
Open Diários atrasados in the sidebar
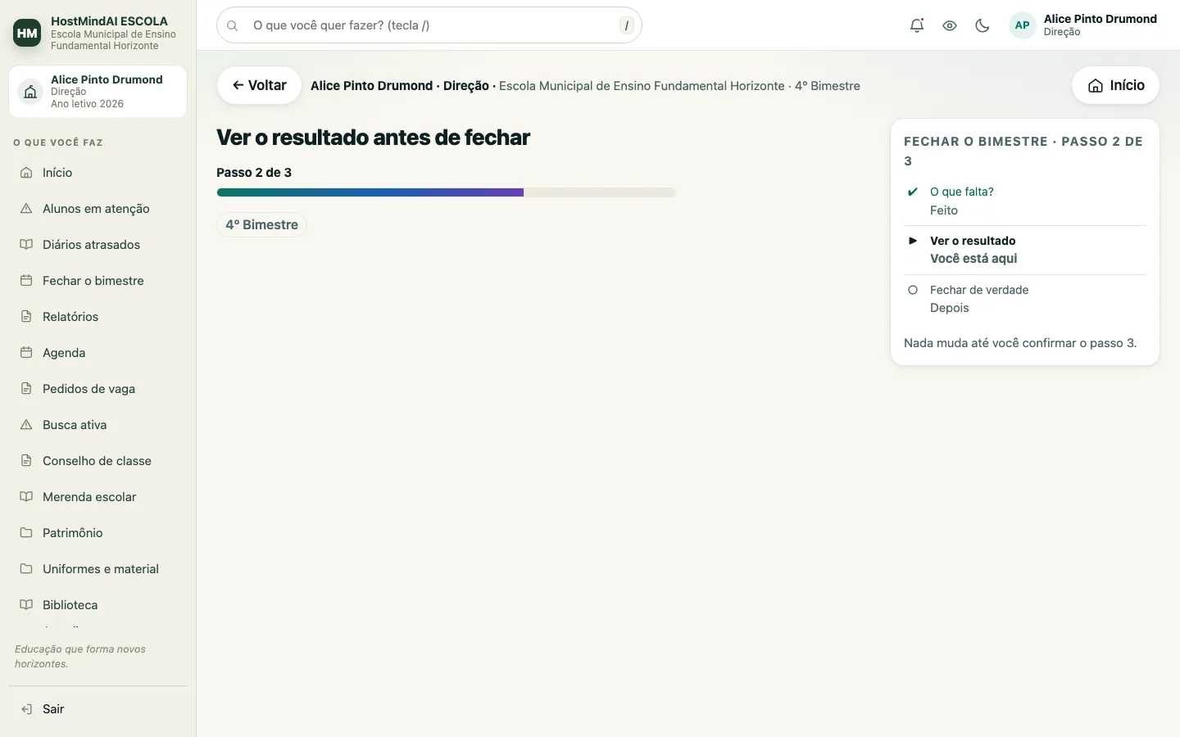coord(98,245)
